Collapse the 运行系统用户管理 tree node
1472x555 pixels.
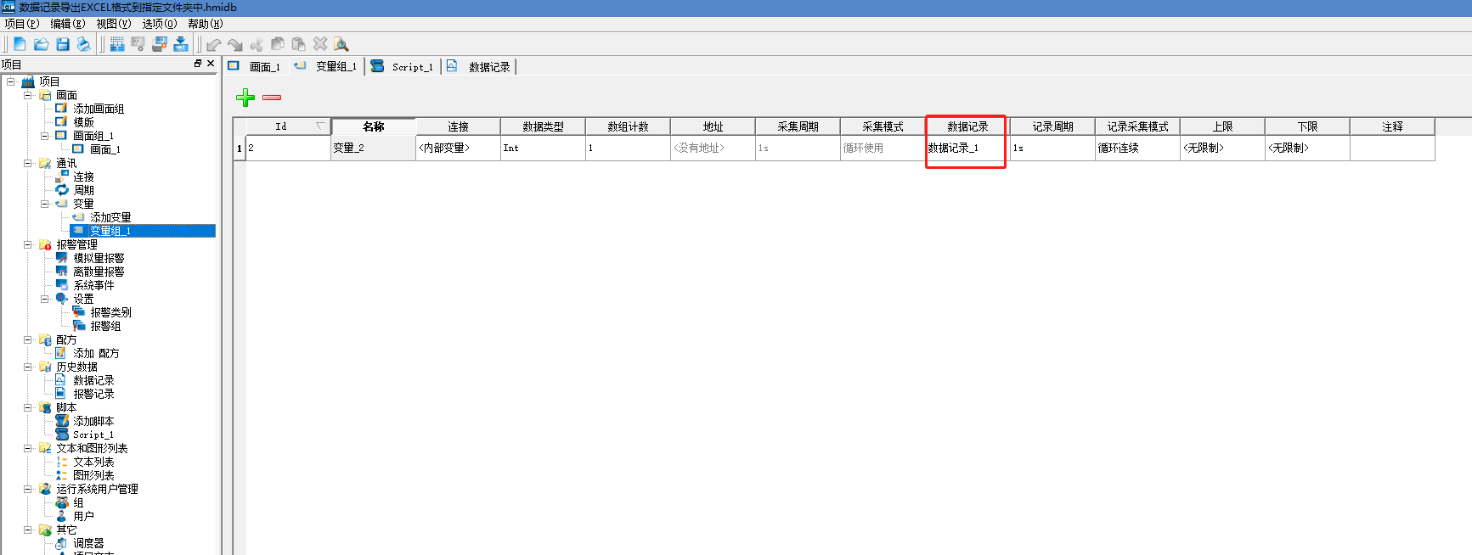pyautogui.click(x=28, y=489)
